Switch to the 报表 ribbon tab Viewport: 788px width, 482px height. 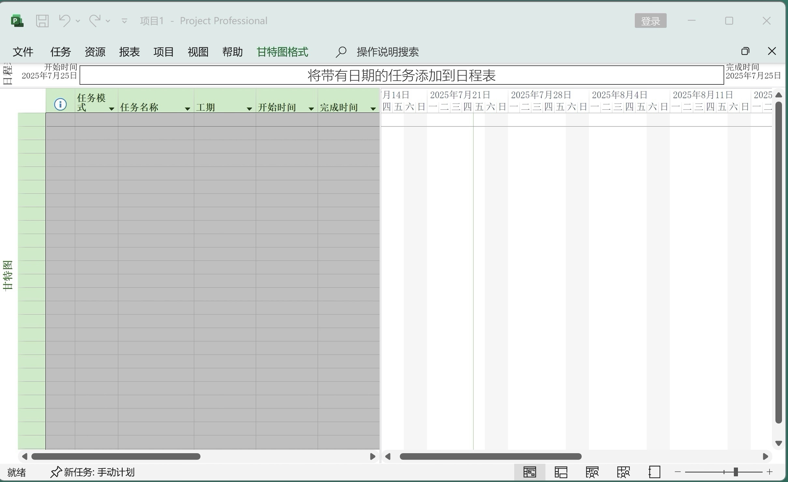[x=129, y=51]
